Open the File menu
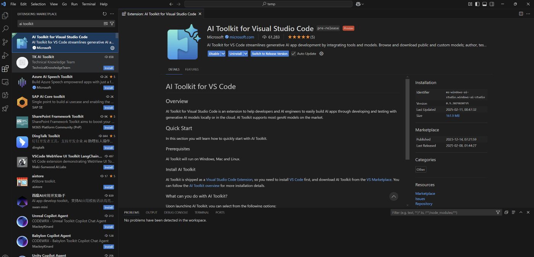 (13, 4)
